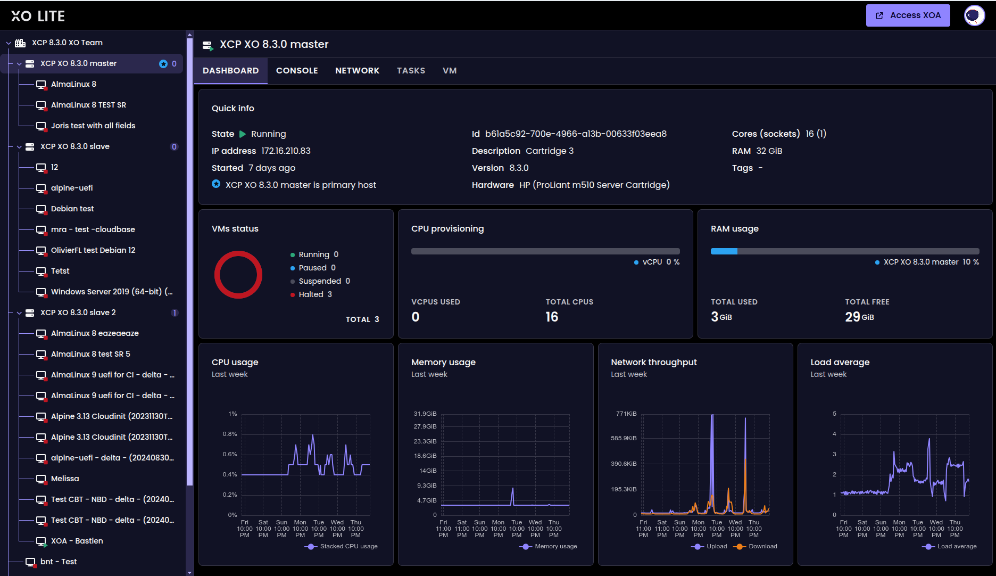The height and width of the screenshot is (576, 996).
Task: Open the VM tab
Action: [x=450, y=70]
